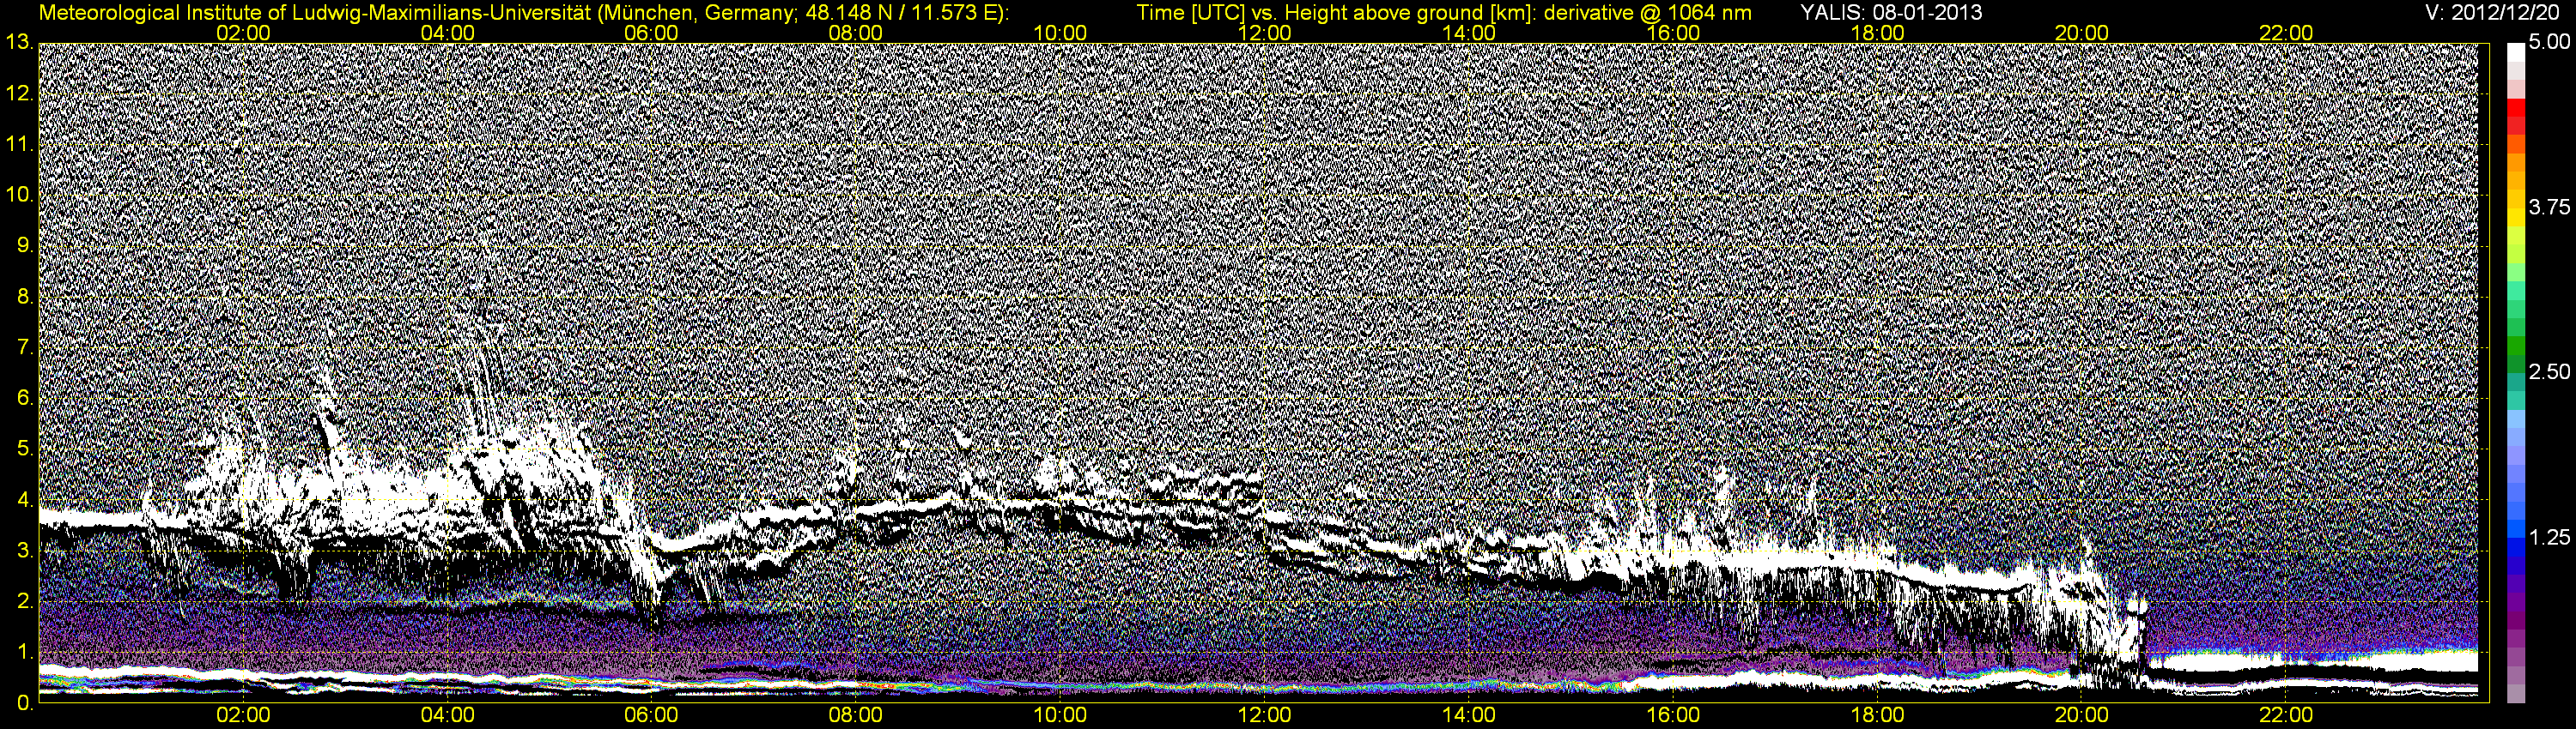
Task: Click the 8. height axis label
Action: [x=24, y=297]
